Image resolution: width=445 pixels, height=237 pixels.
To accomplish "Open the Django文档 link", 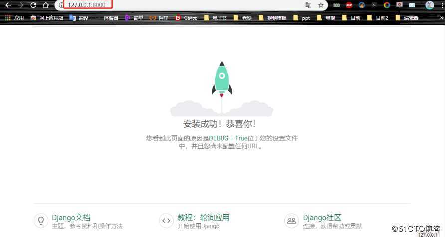I will (x=71, y=218).
